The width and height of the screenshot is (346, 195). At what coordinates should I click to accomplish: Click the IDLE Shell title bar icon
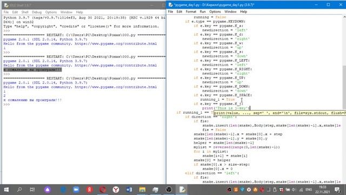[x=6, y=5]
